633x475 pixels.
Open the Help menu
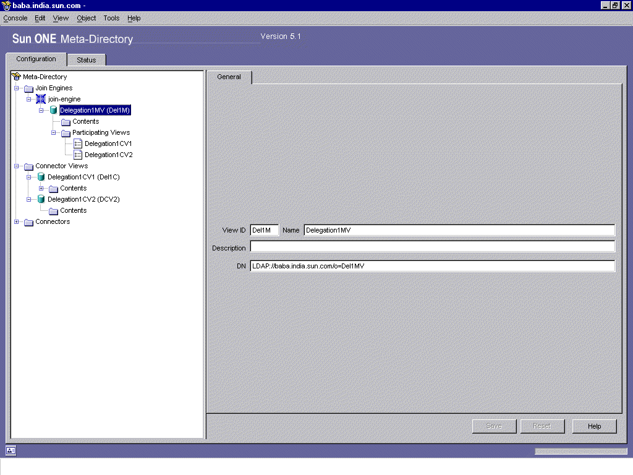pyautogui.click(x=134, y=18)
